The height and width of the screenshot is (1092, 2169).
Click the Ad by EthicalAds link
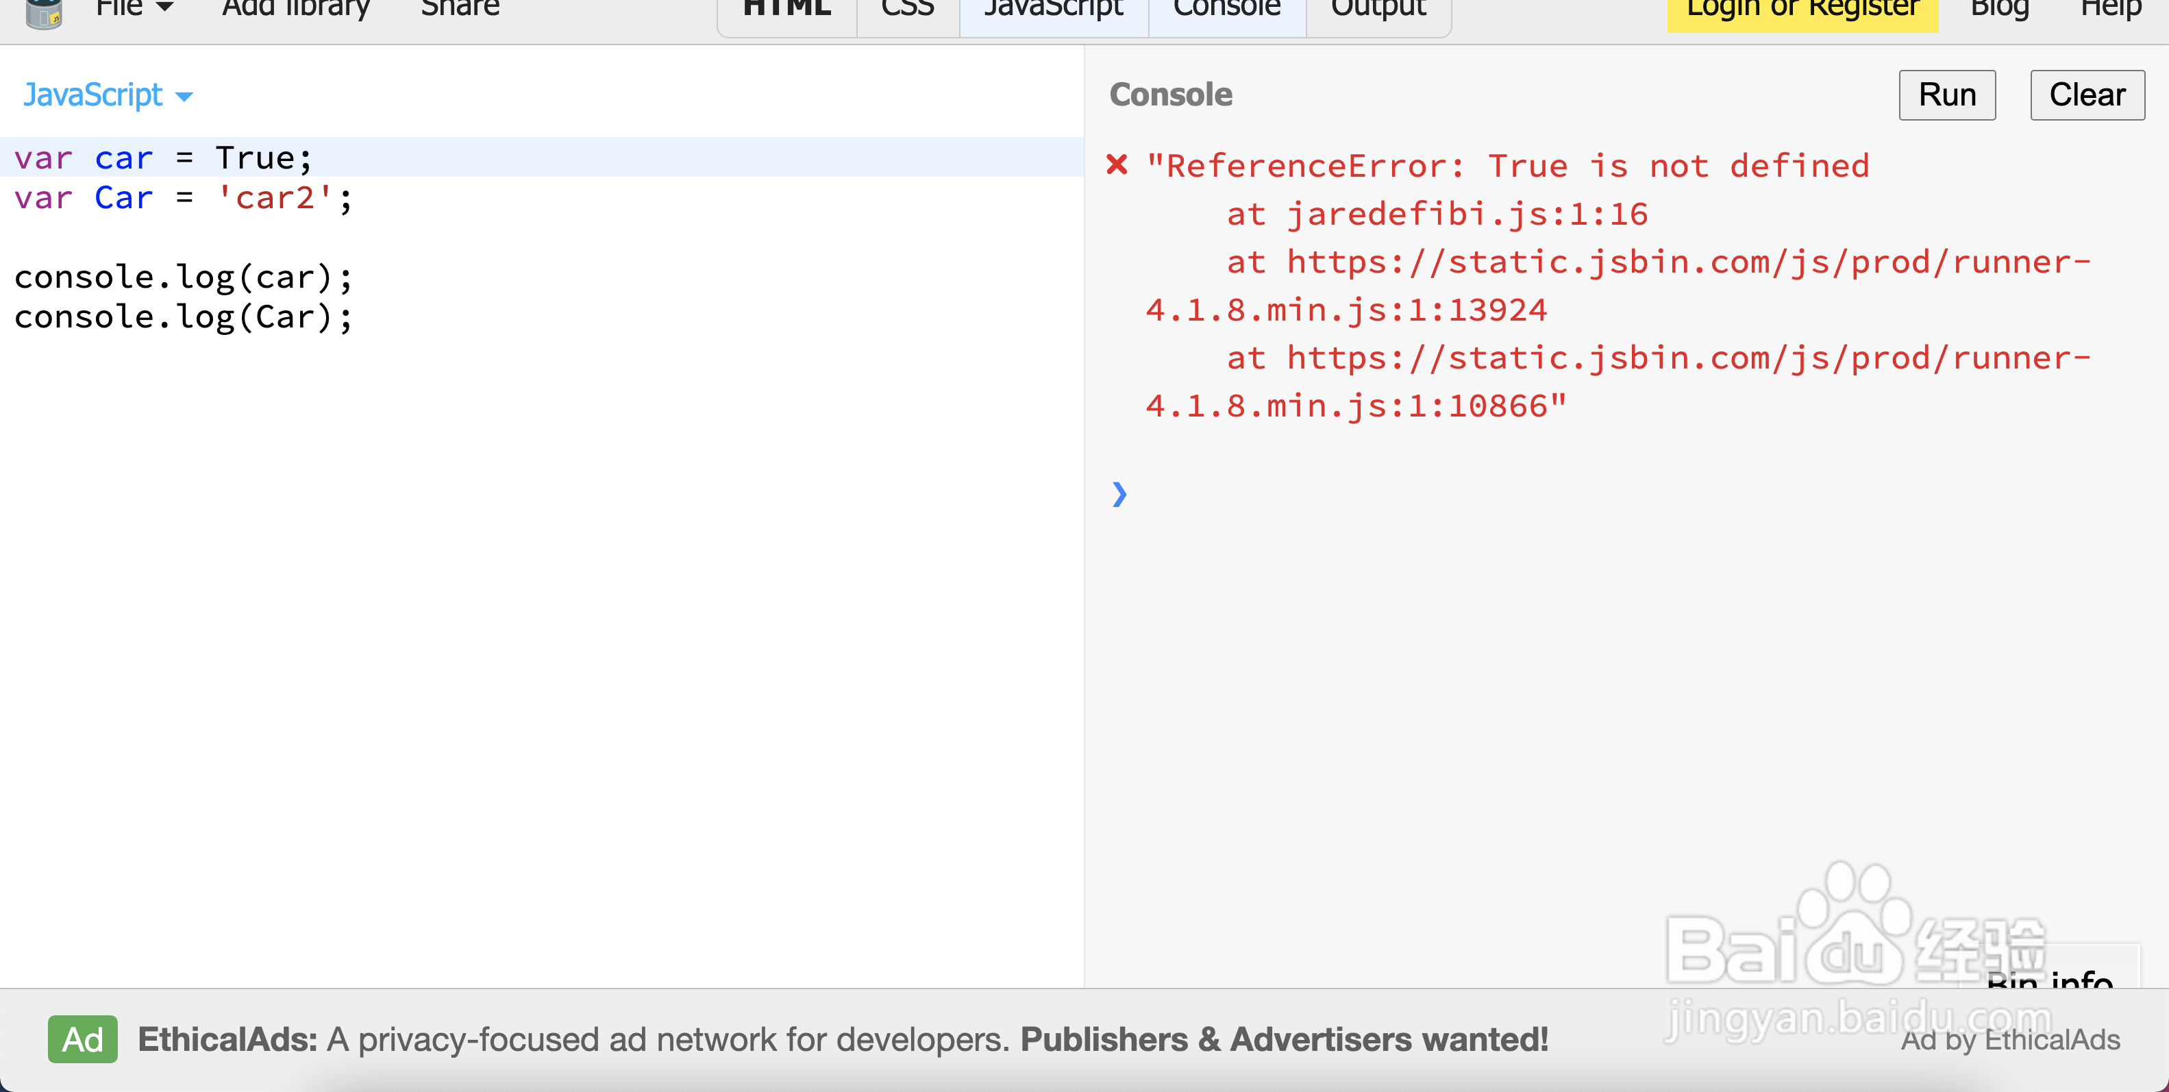coord(2010,1041)
